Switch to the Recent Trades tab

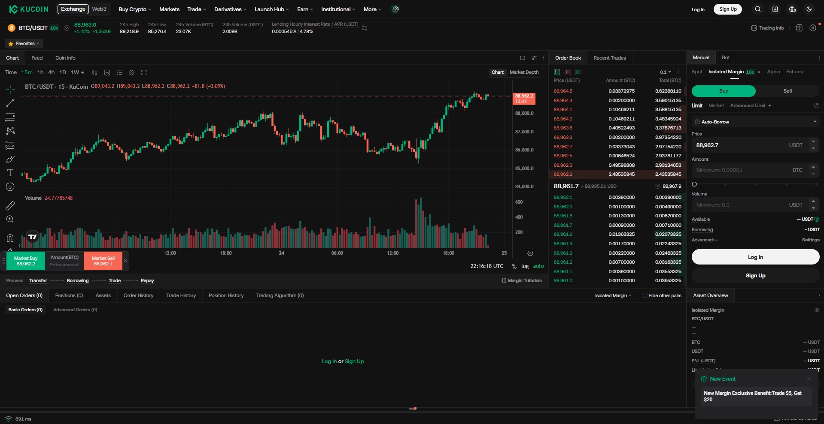(x=609, y=58)
